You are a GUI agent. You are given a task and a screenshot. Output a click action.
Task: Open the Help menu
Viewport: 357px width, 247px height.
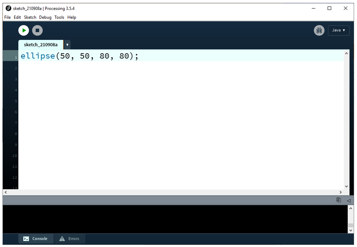pos(72,17)
